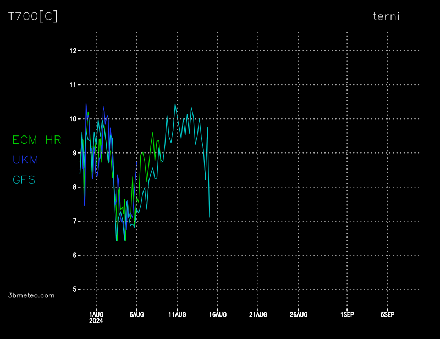Open the 3bmeteo.com watermark link
The image size is (440, 339).
[31, 295]
